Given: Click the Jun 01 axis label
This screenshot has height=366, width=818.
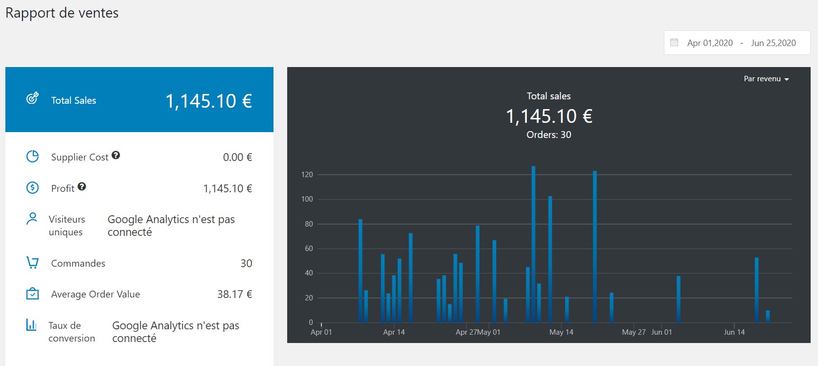Looking at the screenshot, I should [x=661, y=332].
